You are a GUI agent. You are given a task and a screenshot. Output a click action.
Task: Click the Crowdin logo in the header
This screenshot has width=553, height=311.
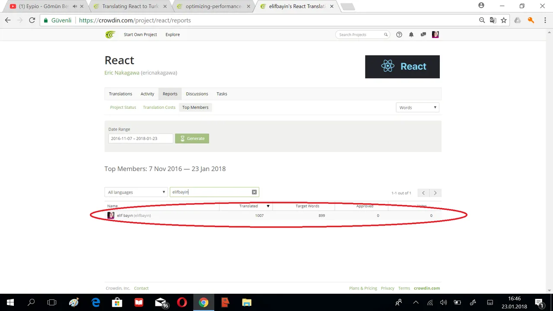(x=110, y=35)
